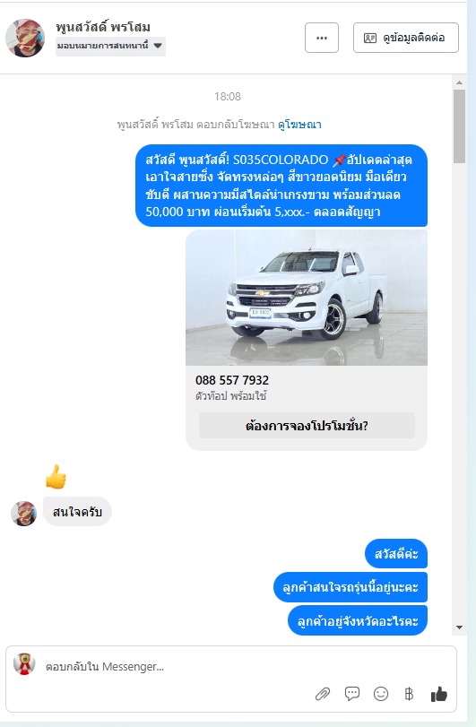Send a thumbs-up like
The height and width of the screenshot is (727, 476).
coord(439,694)
